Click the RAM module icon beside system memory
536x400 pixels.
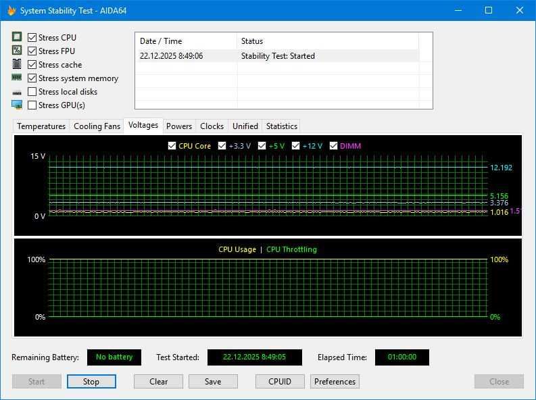click(x=17, y=78)
